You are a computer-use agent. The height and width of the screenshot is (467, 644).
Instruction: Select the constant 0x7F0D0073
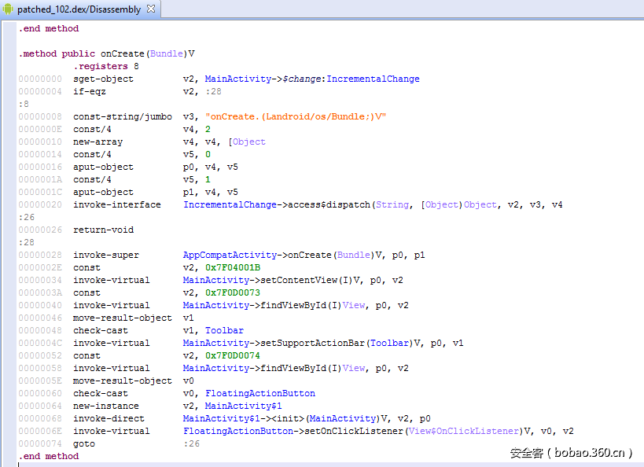pos(233,292)
